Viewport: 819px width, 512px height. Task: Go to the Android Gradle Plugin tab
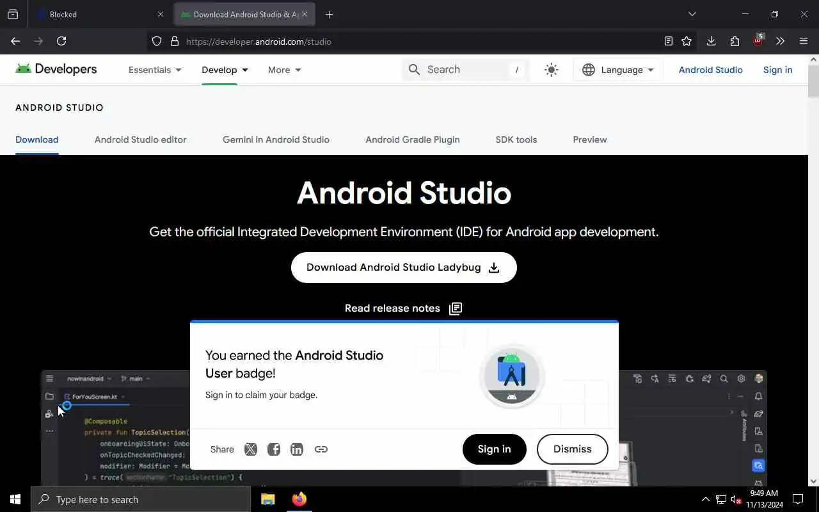pyautogui.click(x=413, y=140)
